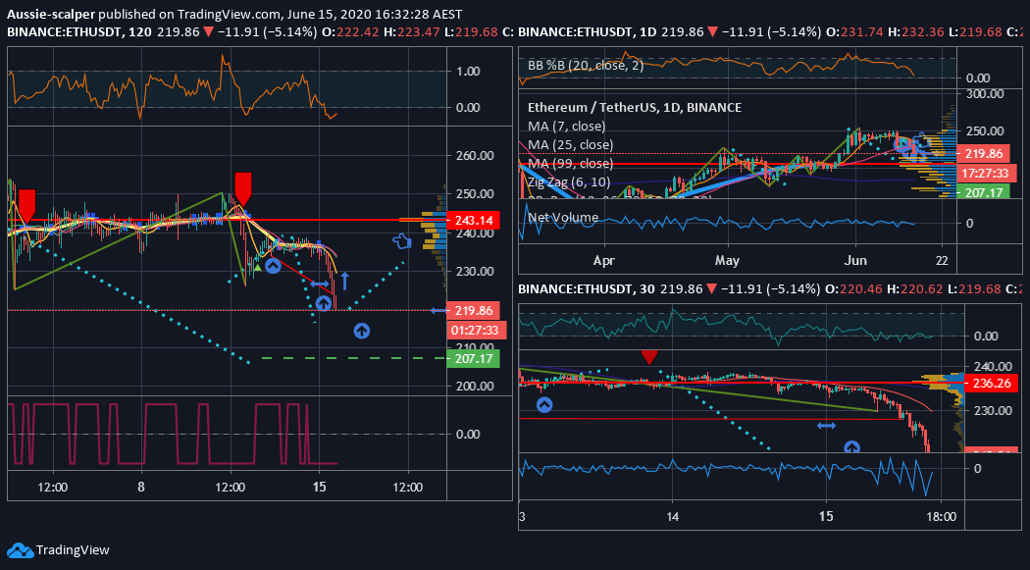
Task: Select the MA (7, close) indicator label
Action: pyautogui.click(x=567, y=127)
